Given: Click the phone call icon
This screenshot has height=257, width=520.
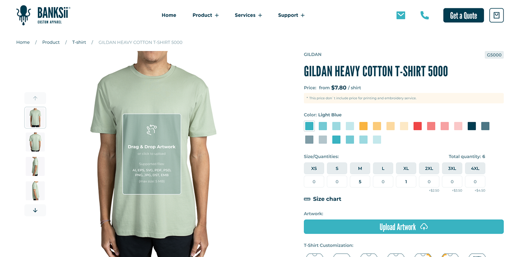Looking at the screenshot, I should click(x=425, y=15).
